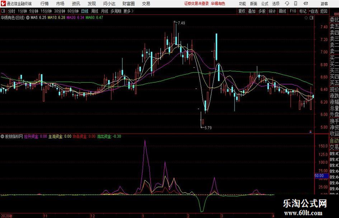Image resolution: width=339 pixels, height=218 pixels.
Task: Open the 功能 menu
Action: point(243,4)
